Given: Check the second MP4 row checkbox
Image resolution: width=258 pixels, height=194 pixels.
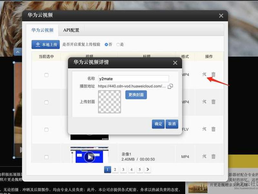Looking at the screenshot, I should pos(46,102).
